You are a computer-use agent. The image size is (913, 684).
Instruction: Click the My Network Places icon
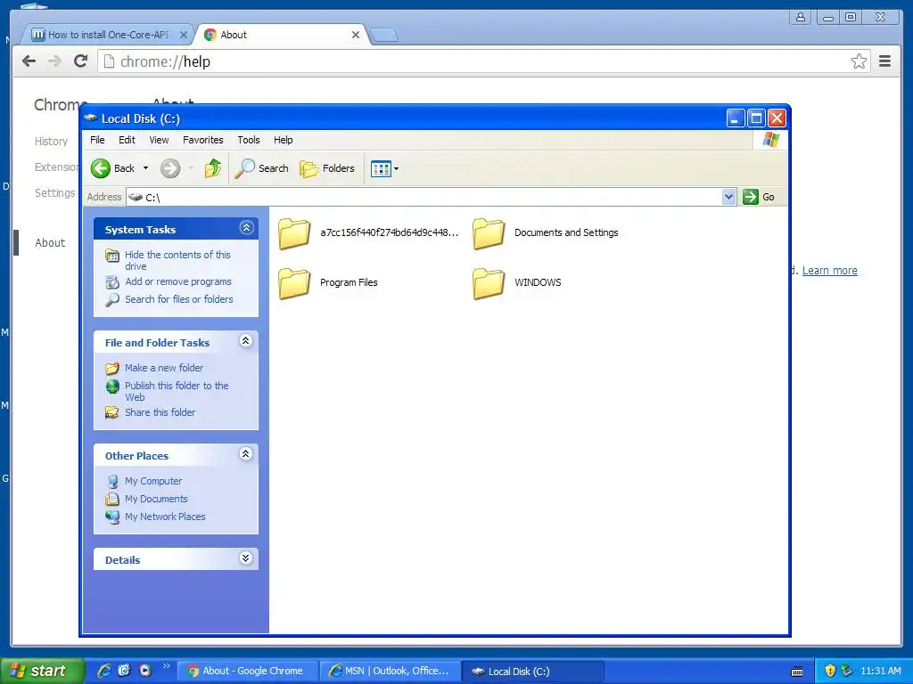112,517
